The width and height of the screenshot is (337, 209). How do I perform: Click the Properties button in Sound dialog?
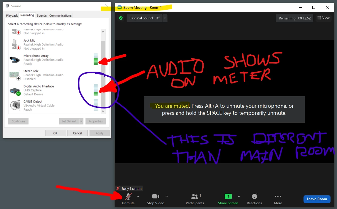96,121
